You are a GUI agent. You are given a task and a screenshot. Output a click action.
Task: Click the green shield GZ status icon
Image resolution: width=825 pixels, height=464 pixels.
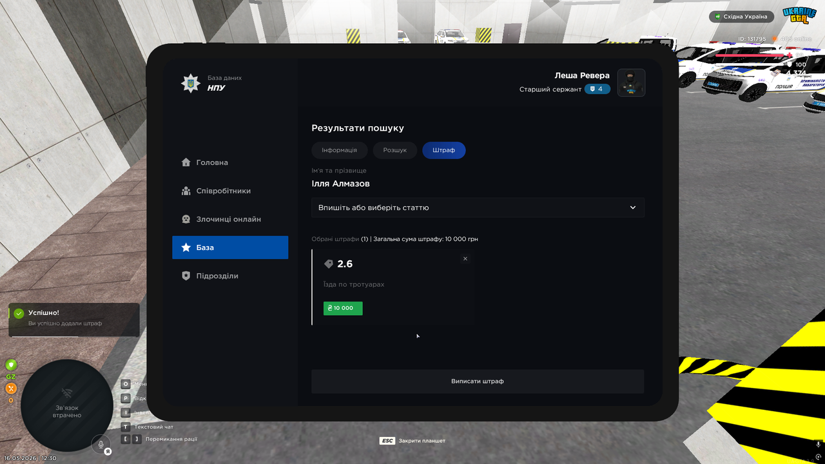tap(11, 365)
